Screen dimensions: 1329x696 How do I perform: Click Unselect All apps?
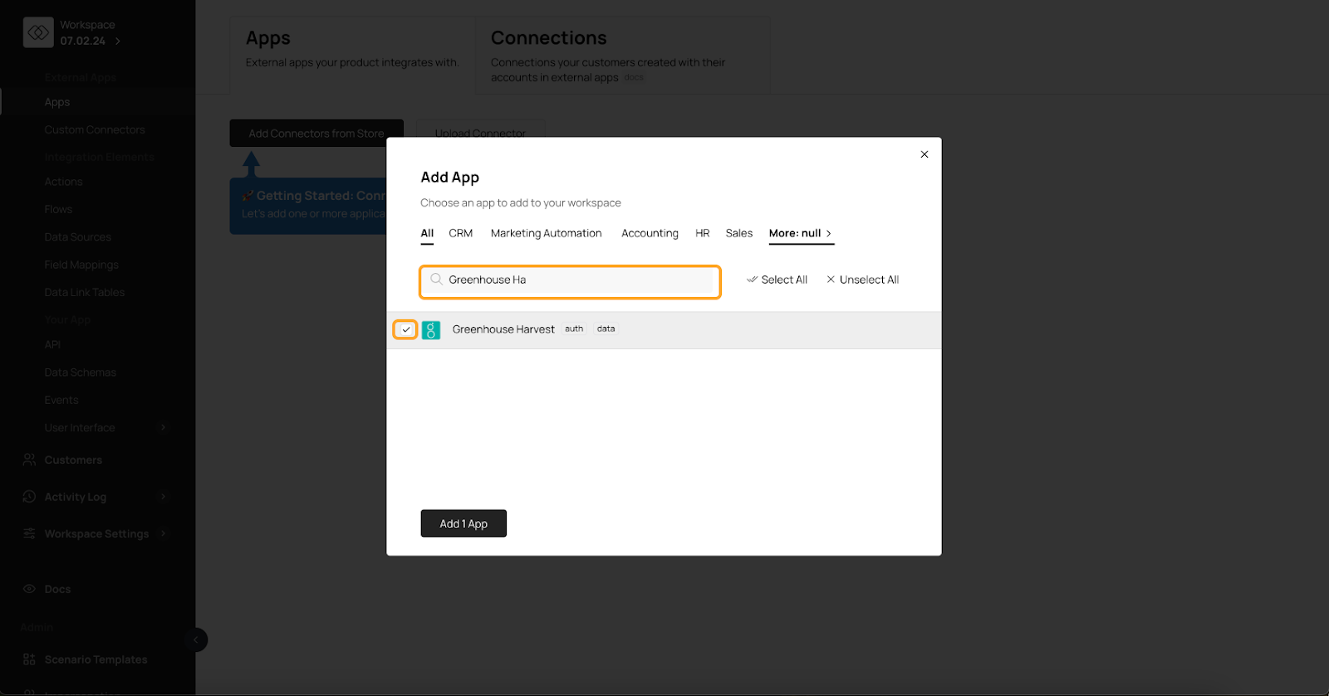(863, 280)
